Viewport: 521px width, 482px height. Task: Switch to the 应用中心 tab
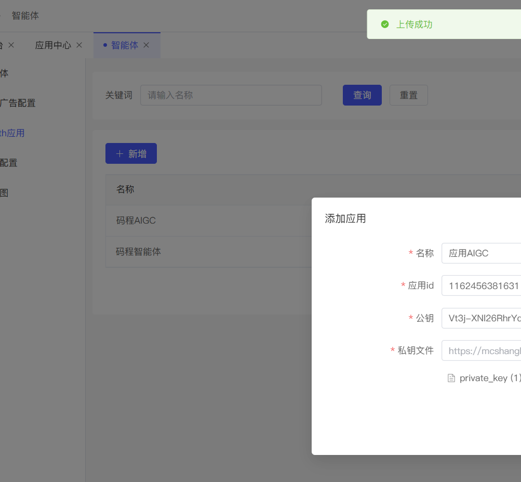tap(53, 45)
